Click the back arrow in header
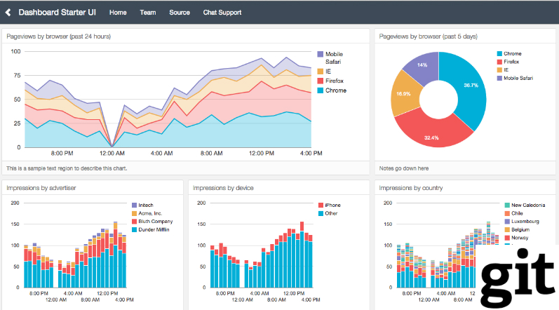Image resolution: width=559 pixels, height=310 pixels. [x=8, y=12]
